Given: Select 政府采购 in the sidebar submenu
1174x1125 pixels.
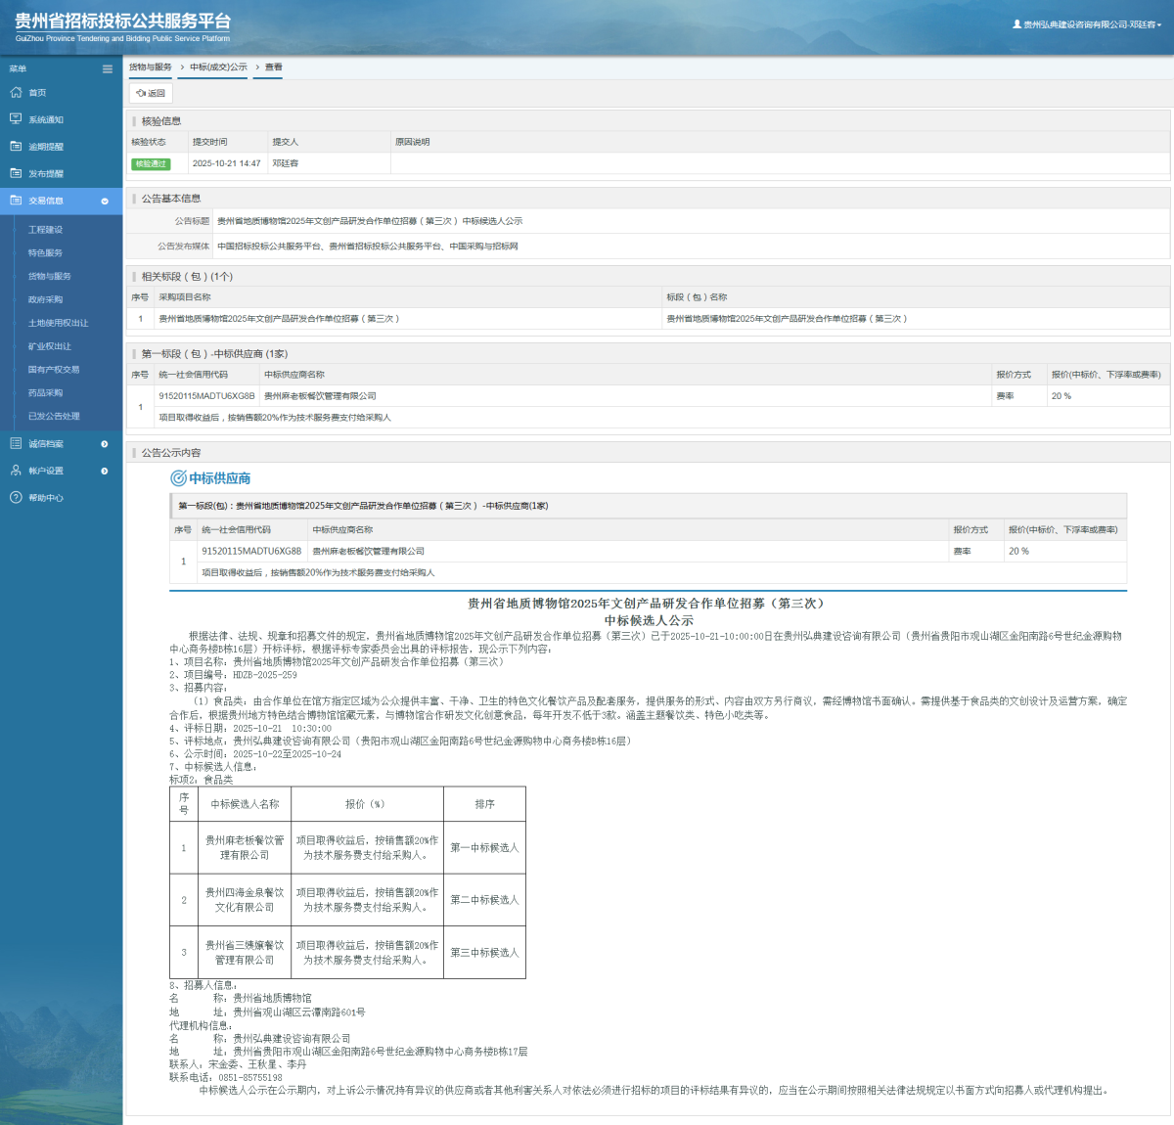Looking at the screenshot, I should 45,299.
